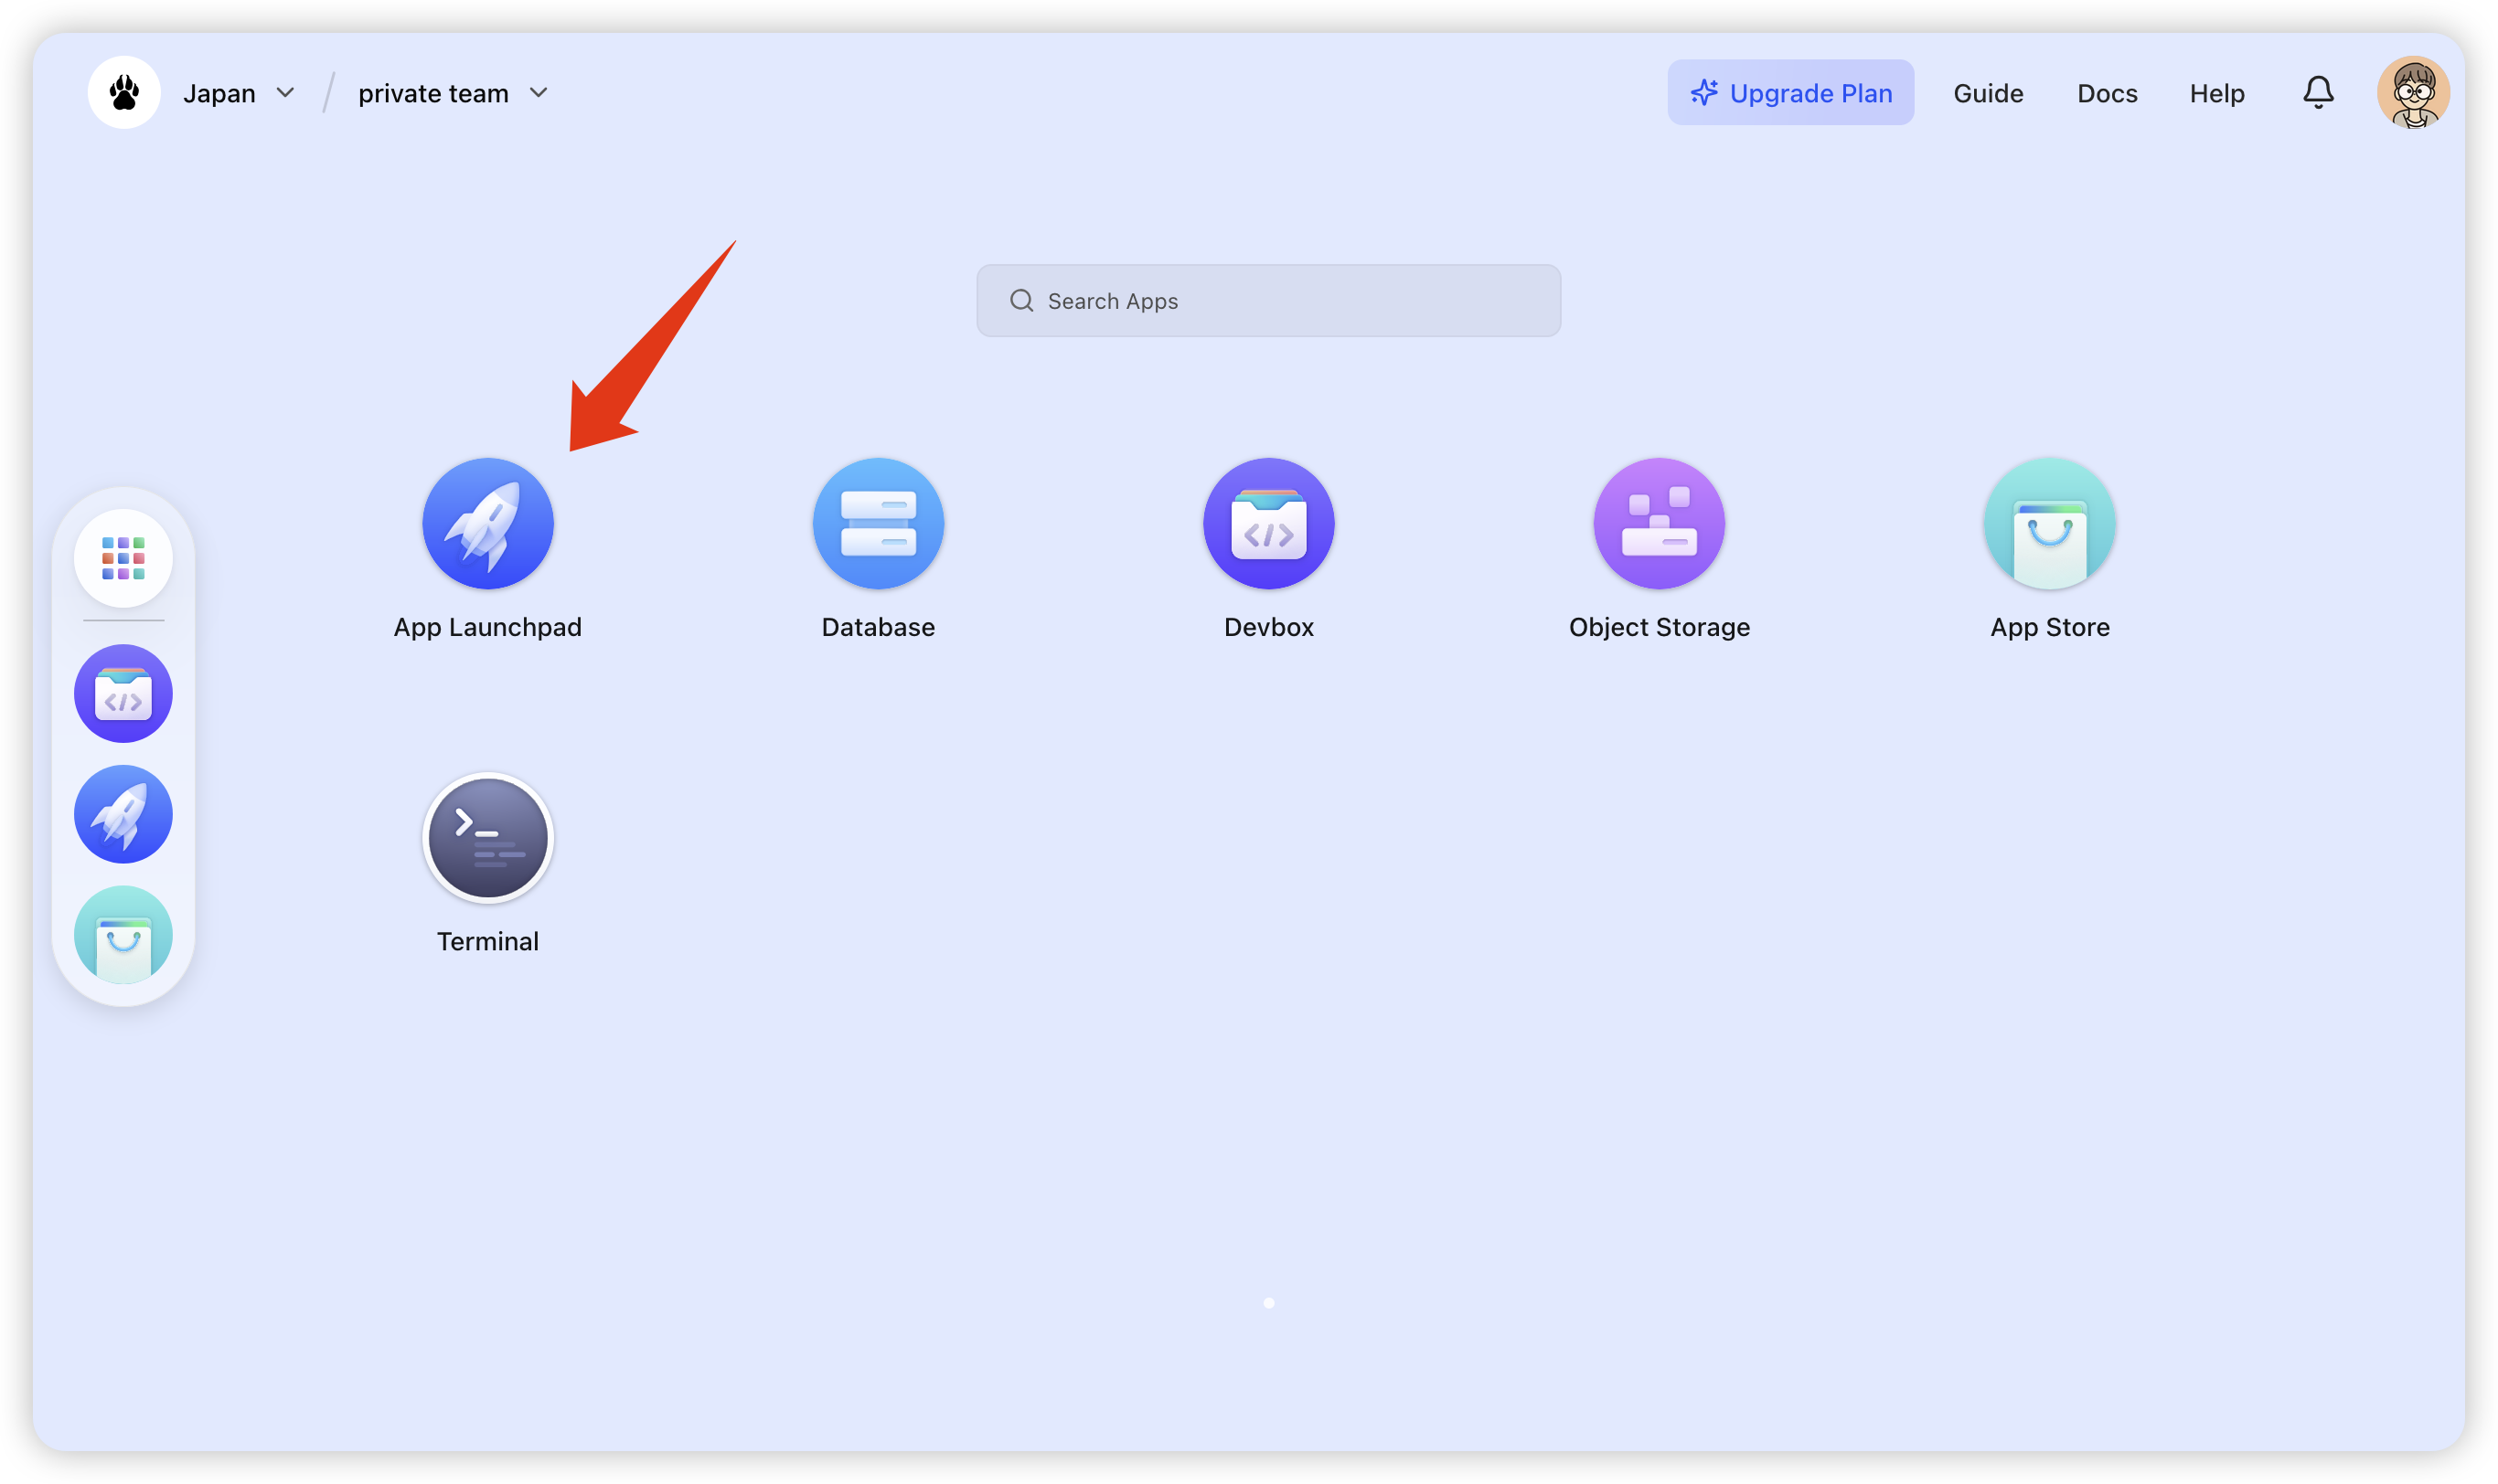This screenshot has height=1484, width=2498.
Task: Open the App Store bag icon
Action: click(x=2049, y=523)
